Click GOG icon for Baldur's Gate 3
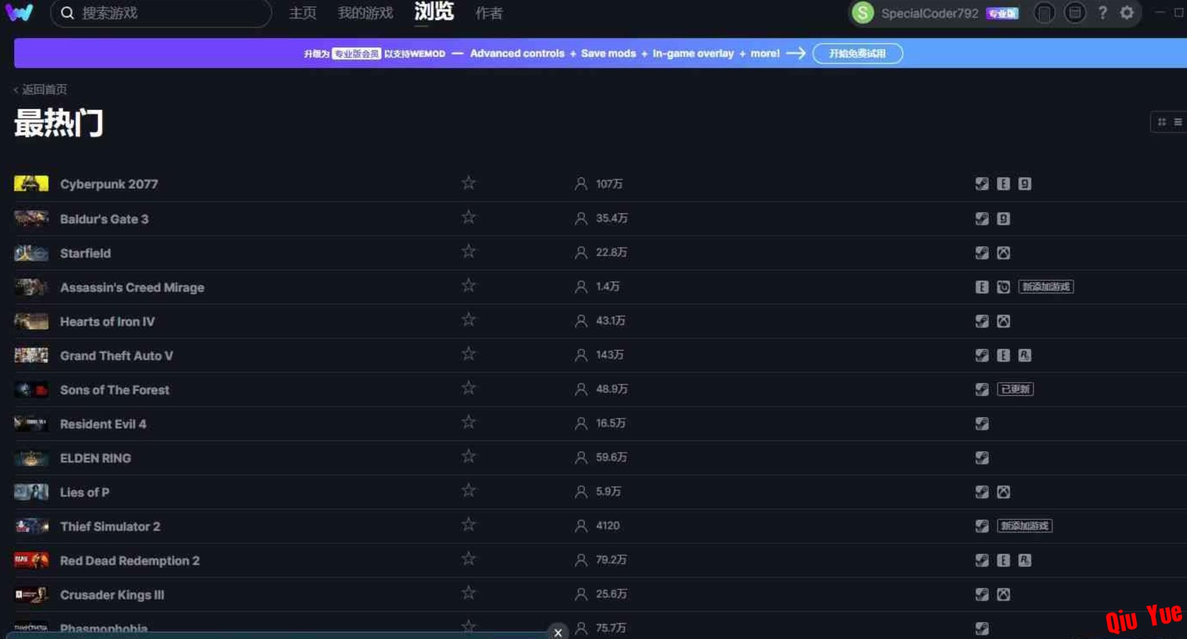 (x=1003, y=219)
